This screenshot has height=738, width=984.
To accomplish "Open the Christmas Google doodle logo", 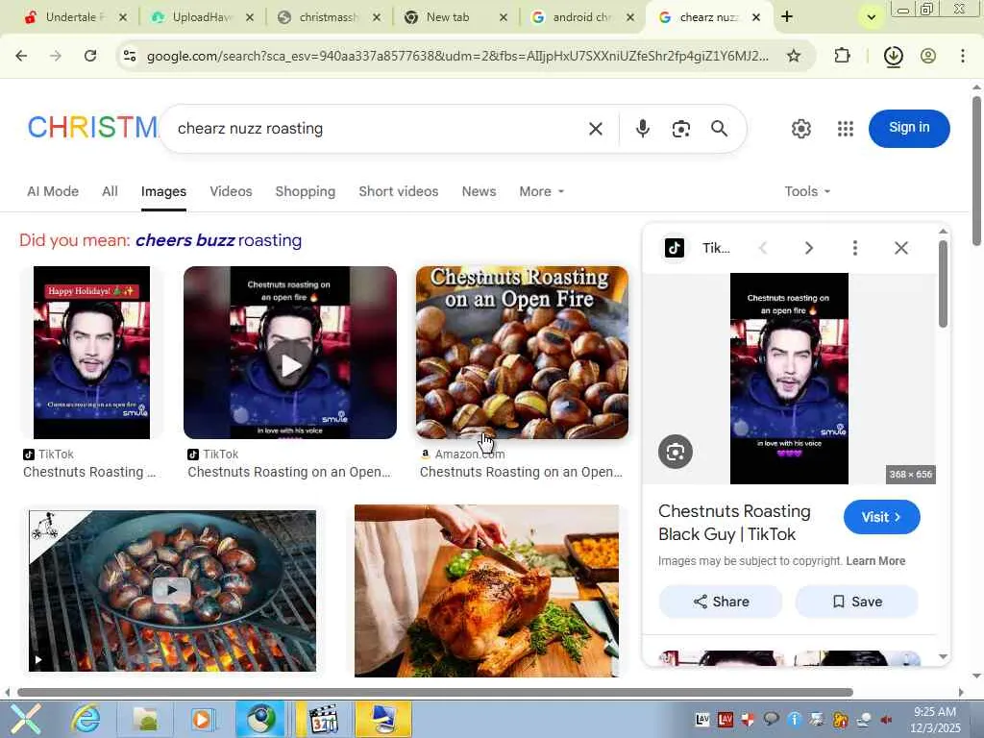I will click(92, 128).
